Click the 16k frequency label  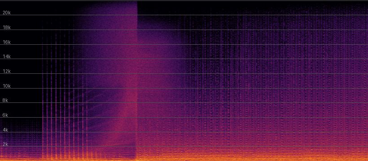click(x=7, y=42)
